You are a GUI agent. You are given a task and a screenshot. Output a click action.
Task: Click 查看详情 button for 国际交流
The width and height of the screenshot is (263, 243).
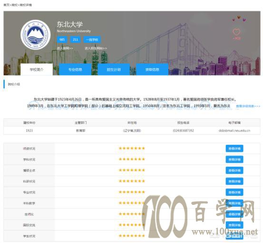234,225
